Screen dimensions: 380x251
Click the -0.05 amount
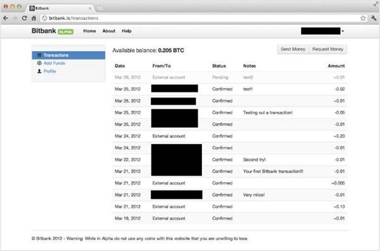339,113
